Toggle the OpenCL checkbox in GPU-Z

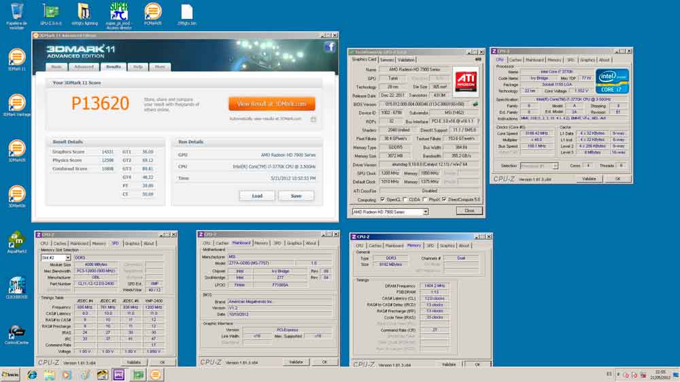[382, 199]
